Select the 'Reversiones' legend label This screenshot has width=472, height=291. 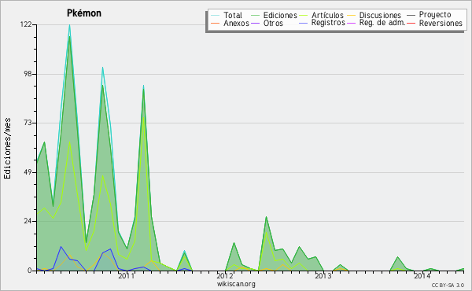pos(441,23)
